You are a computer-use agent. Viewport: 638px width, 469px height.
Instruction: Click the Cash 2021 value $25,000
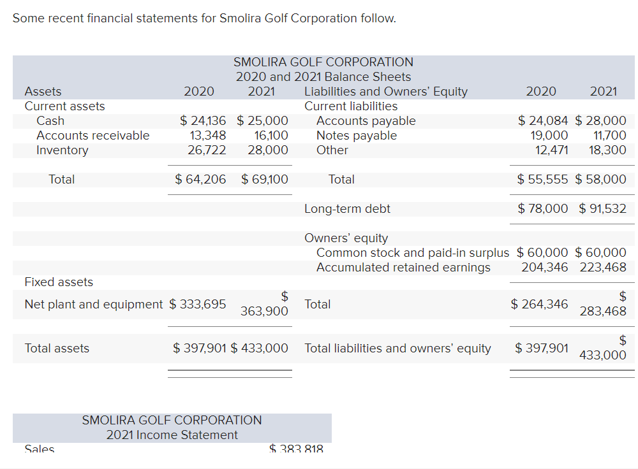(x=264, y=120)
